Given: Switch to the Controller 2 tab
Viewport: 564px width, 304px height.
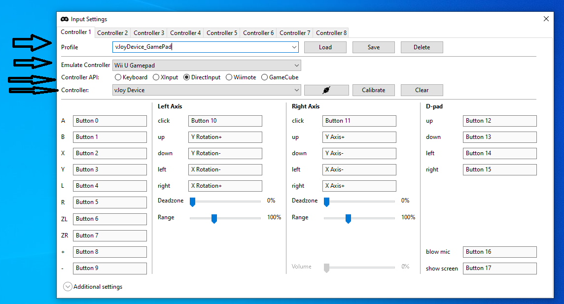Looking at the screenshot, I should [112, 33].
